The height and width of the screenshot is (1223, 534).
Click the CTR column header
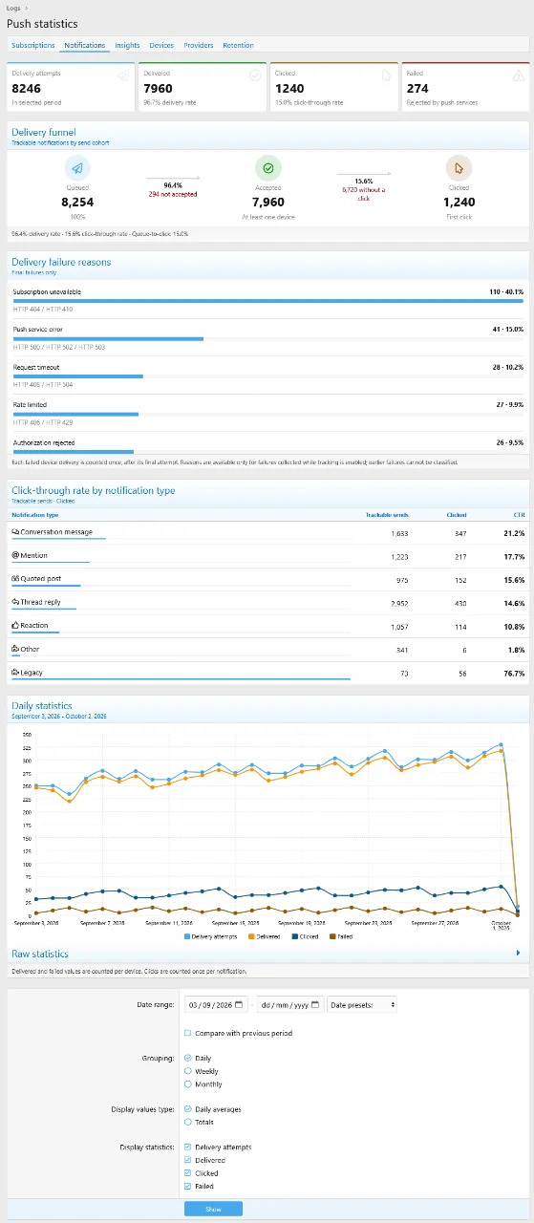[x=519, y=514]
